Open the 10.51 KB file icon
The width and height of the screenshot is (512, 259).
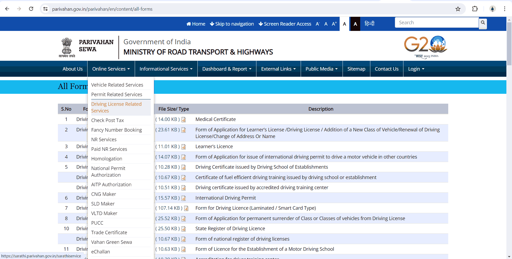pyautogui.click(x=184, y=188)
